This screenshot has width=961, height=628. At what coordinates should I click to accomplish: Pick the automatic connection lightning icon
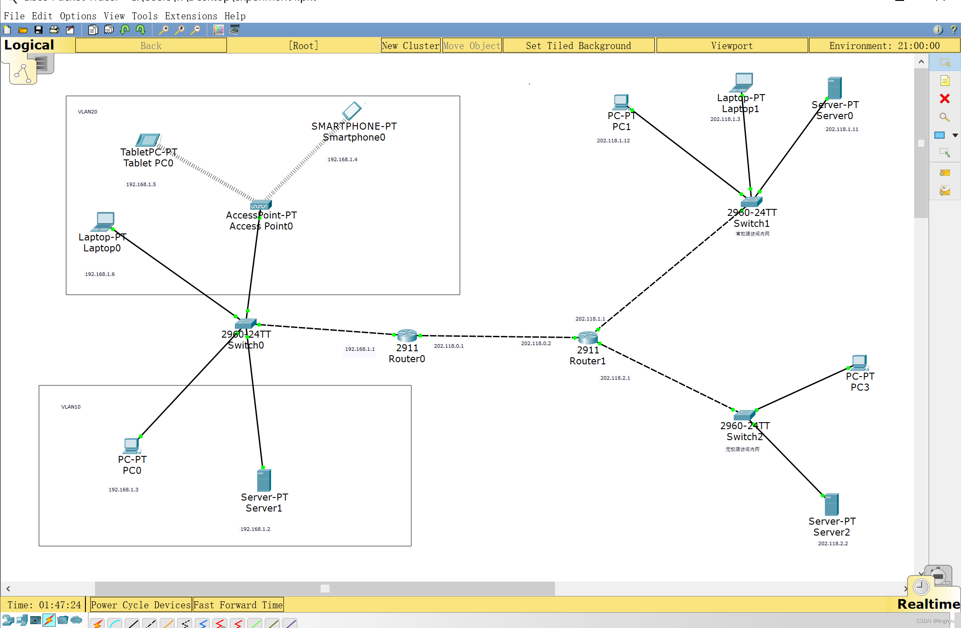tap(97, 623)
